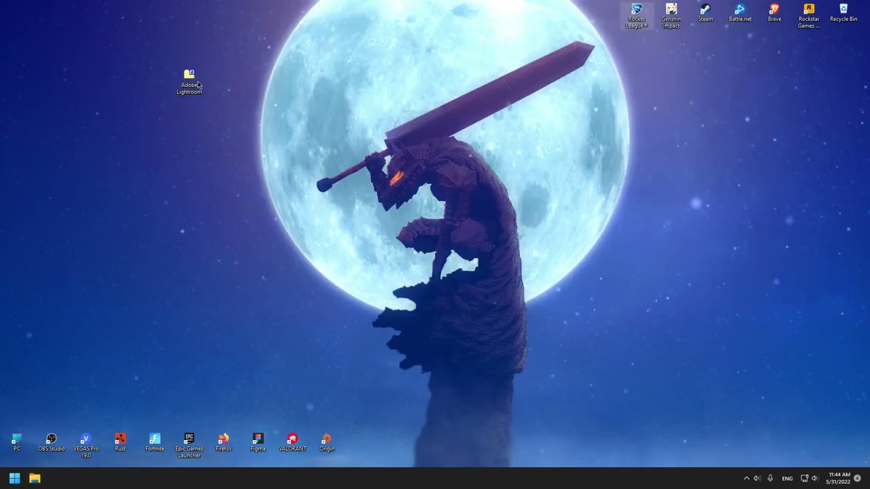Screen dimensions: 870x489
Task: Select the Recycle Bin icon
Action: (843, 13)
